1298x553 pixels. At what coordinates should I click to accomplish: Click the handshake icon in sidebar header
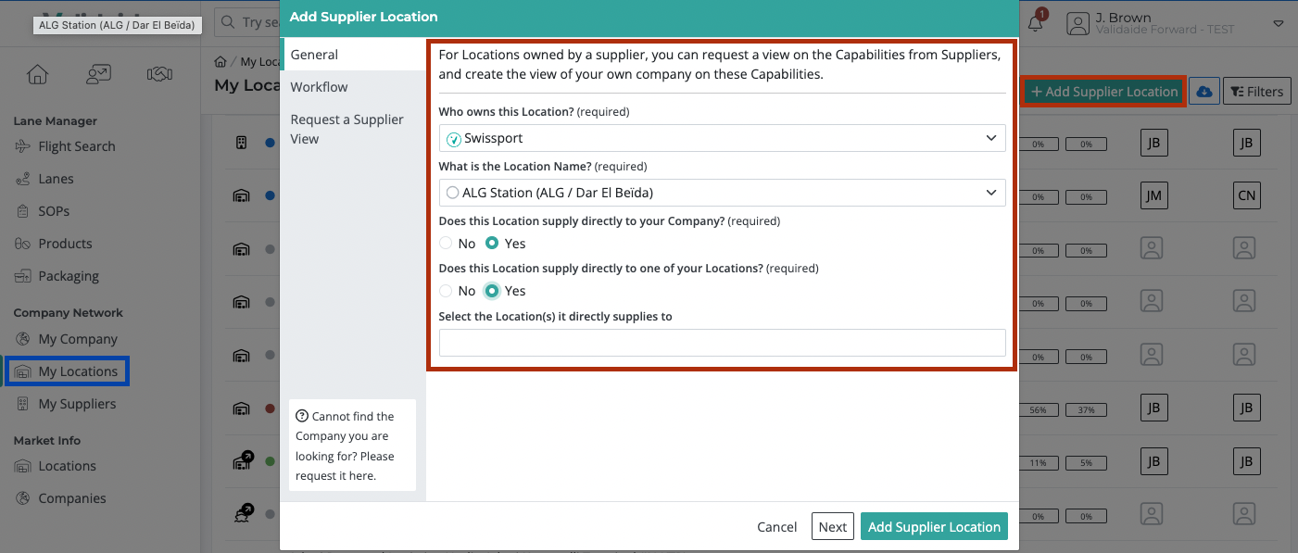coord(159,74)
